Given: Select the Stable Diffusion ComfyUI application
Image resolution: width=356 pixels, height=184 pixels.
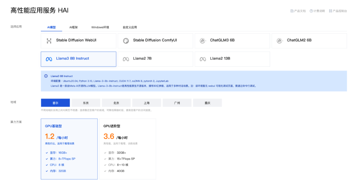Looking at the screenshot, I should [x=155, y=41].
